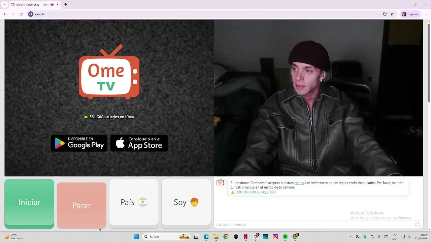Click the green Iniciar button

pos(29,204)
